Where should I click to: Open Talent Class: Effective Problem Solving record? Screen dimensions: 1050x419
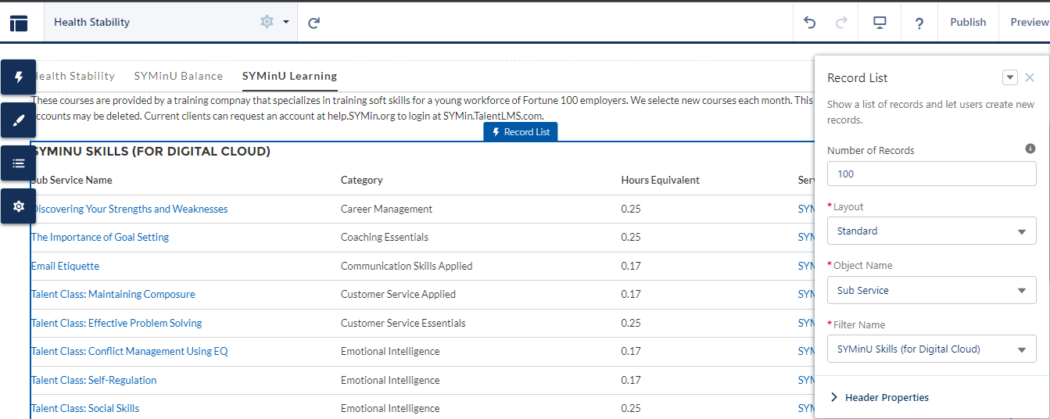(116, 323)
